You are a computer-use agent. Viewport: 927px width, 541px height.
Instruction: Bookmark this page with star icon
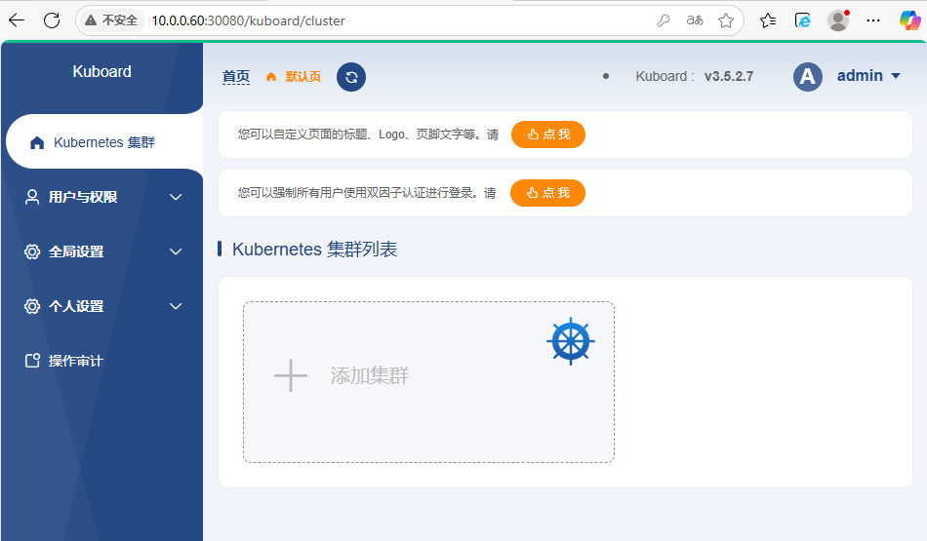(x=726, y=20)
